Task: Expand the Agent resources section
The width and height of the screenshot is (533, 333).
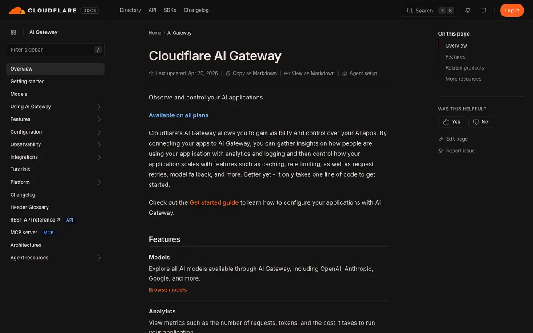Action: point(99,258)
